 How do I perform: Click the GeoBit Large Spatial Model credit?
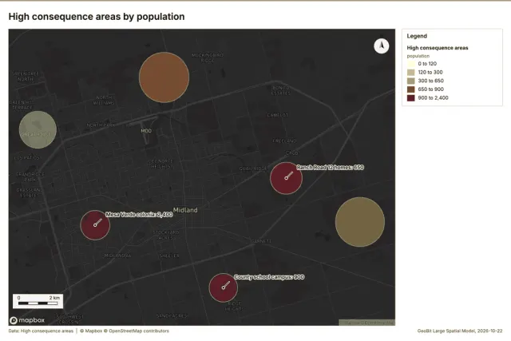click(460, 331)
